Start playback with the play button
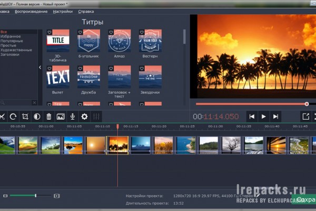Image resolution: width=316 pixels, height=211 pixels. point(264,117)
